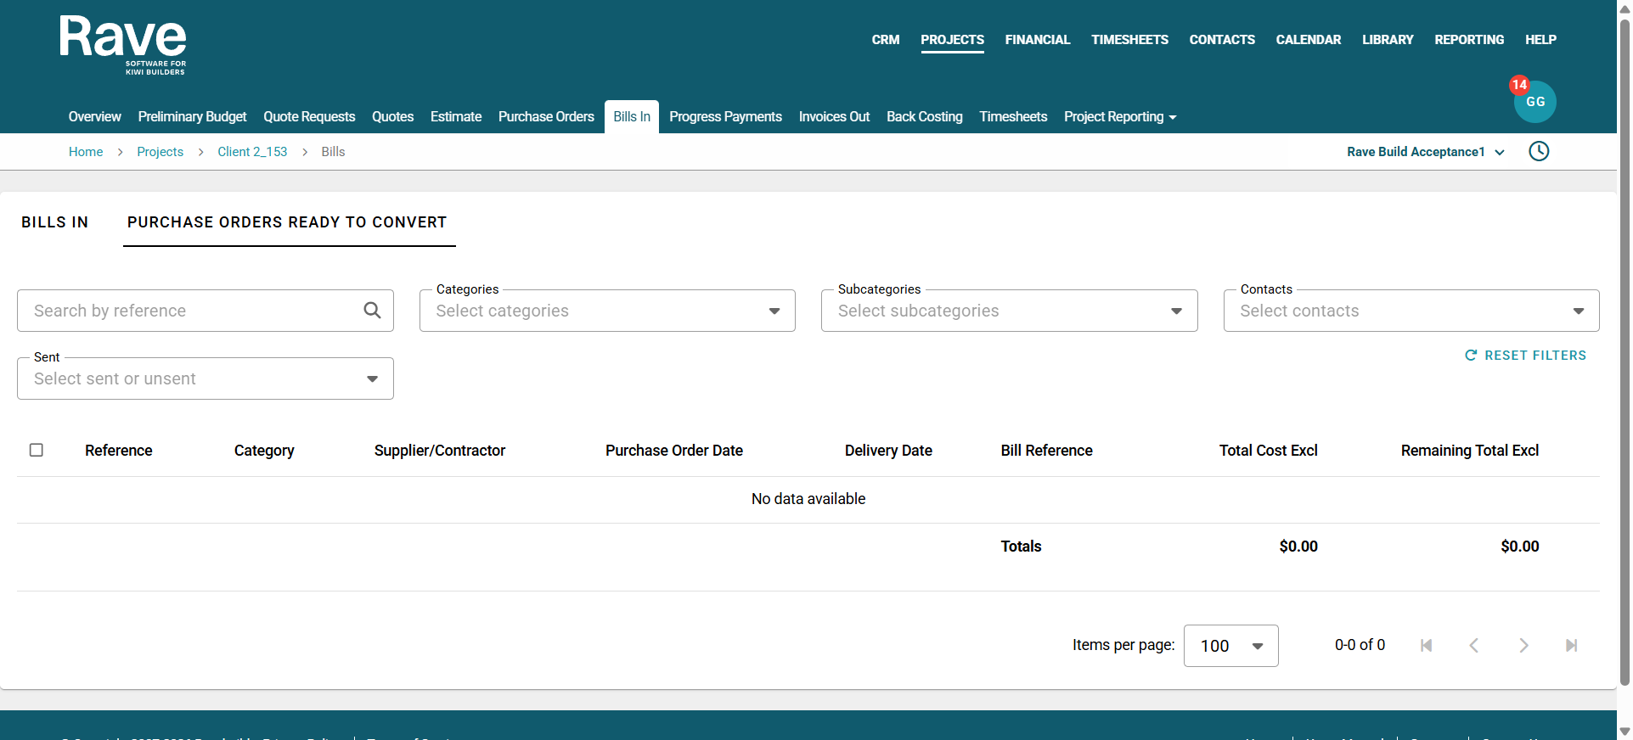
Task: Open the Items per page selector
Action: pyautogui.click(x=1230, y=646)
